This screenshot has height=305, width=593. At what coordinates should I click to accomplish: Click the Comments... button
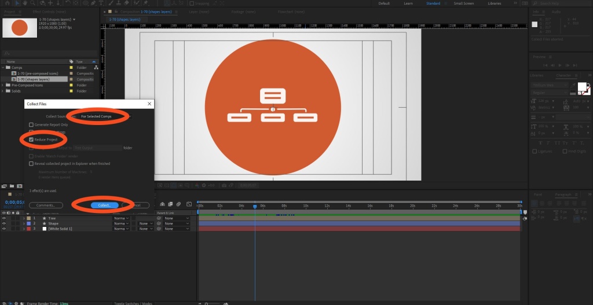(46, 205)
